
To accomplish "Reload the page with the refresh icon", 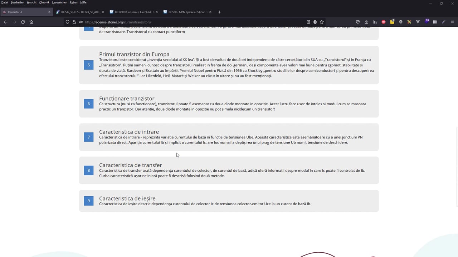I will tap(23, 22).
